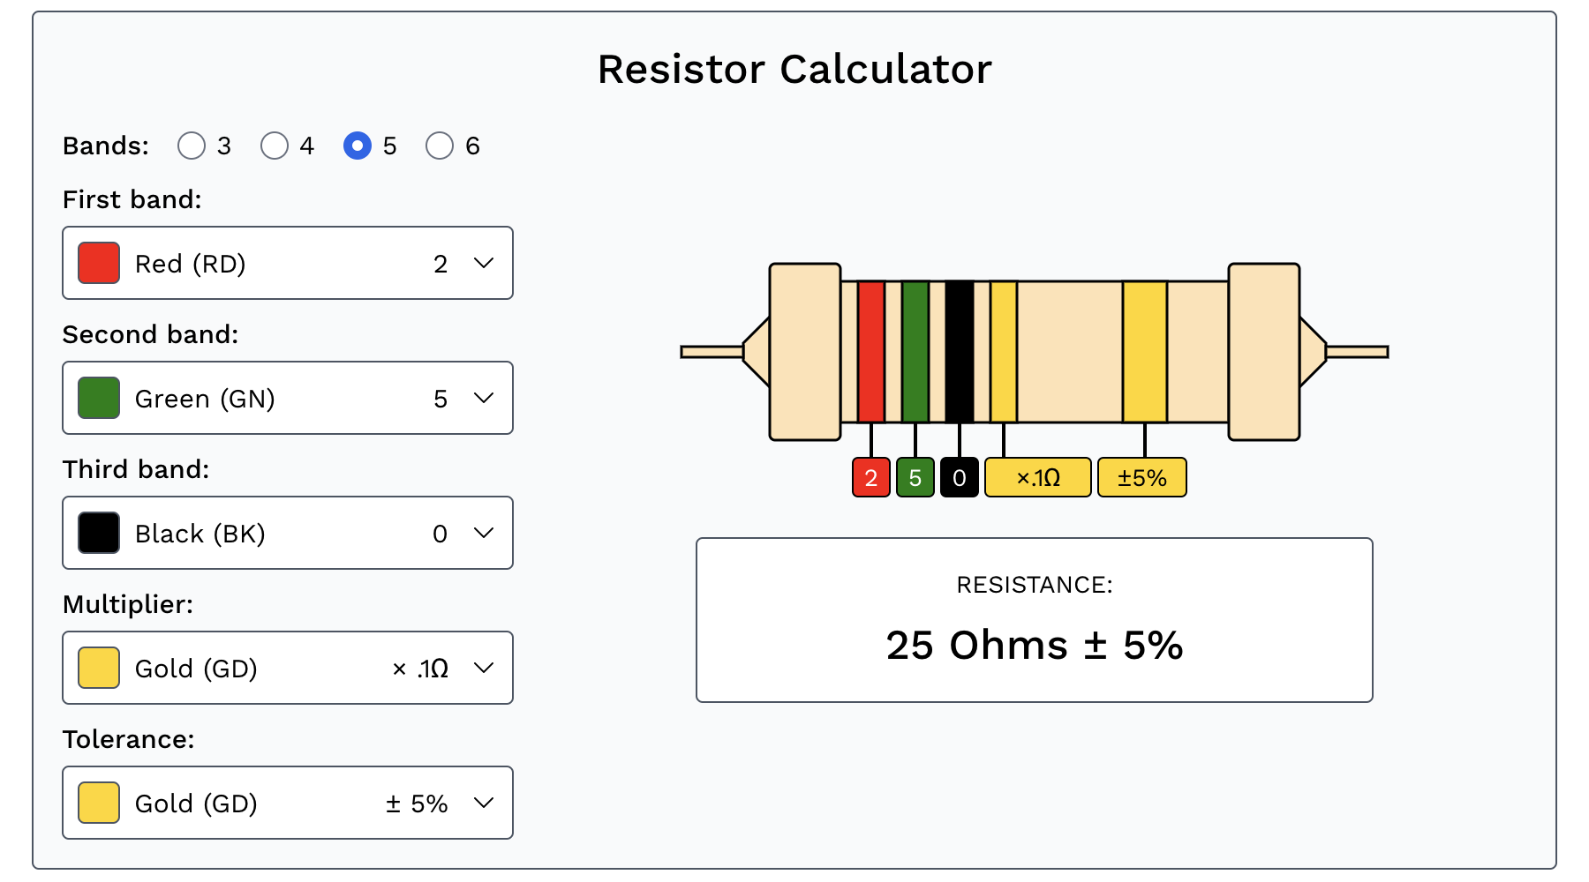Click the green swatch in Second band selector
Screen dimensions: 1589x882
coord(98,398)
